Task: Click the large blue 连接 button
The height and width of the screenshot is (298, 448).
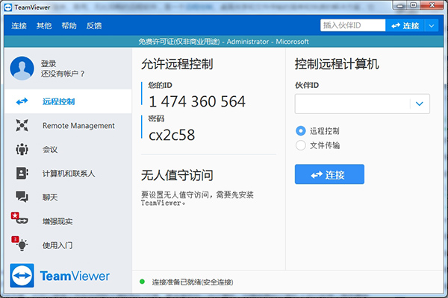Action: (x=329, y=174)
